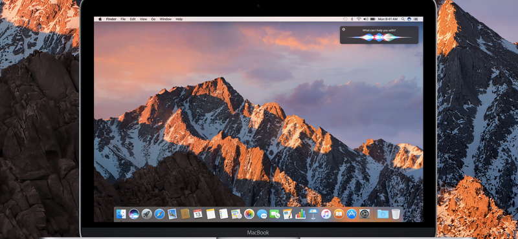The image size is (518, 239).
Task: Open Spotlight search magnifier
Action: 403,19
